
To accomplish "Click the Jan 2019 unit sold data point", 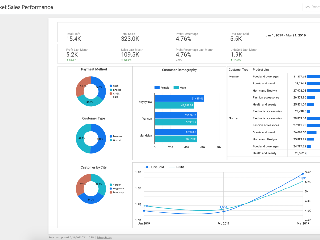I will click(144, 211).
